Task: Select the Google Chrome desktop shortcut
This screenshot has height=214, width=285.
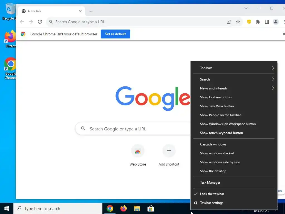Action: (x=10, y=69)
